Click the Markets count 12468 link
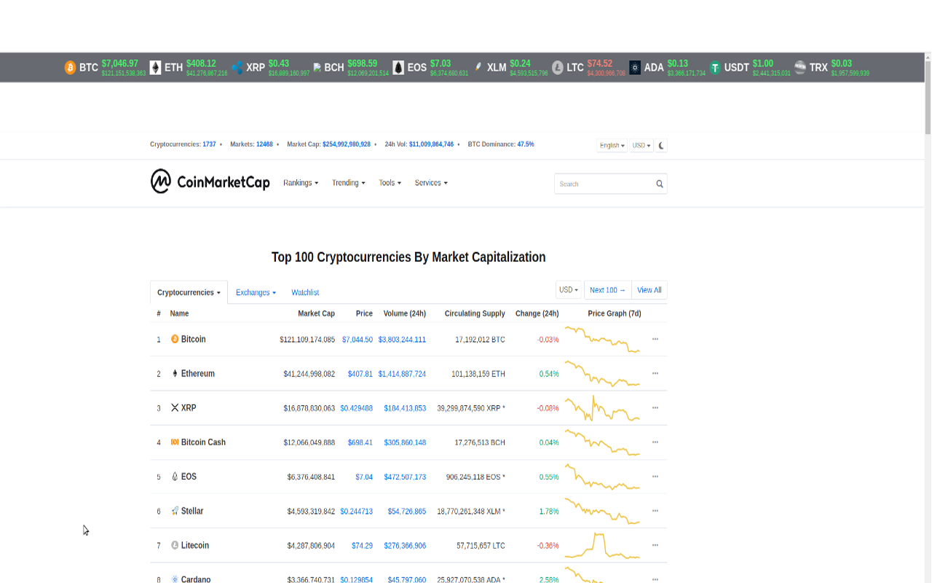 tap(264, 144)
